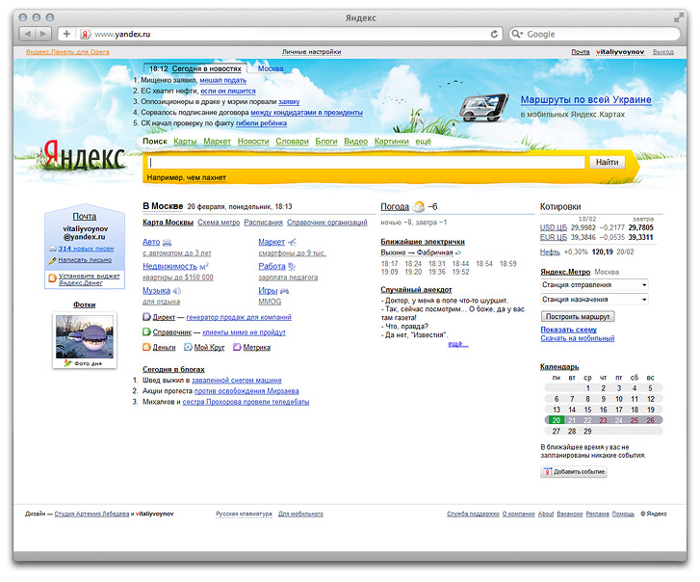Click the pencil icon by Написать письмо
Screen dimensions: 700x582
coord(53,260)
